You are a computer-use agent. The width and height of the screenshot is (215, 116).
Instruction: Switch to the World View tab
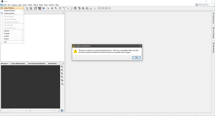coord(52,63)
